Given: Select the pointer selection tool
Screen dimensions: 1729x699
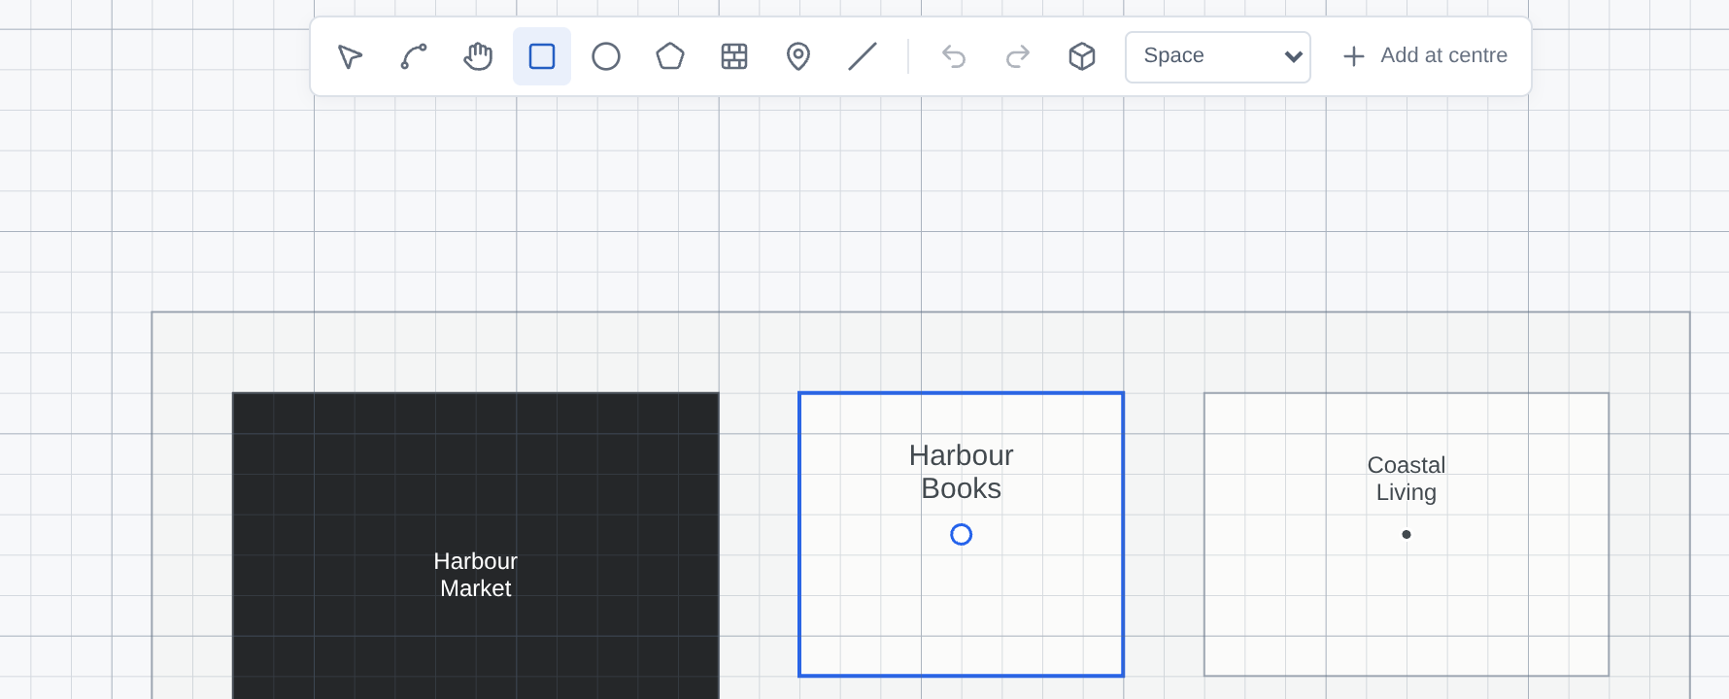Looking at the screenshot, I should pos(350,56).
